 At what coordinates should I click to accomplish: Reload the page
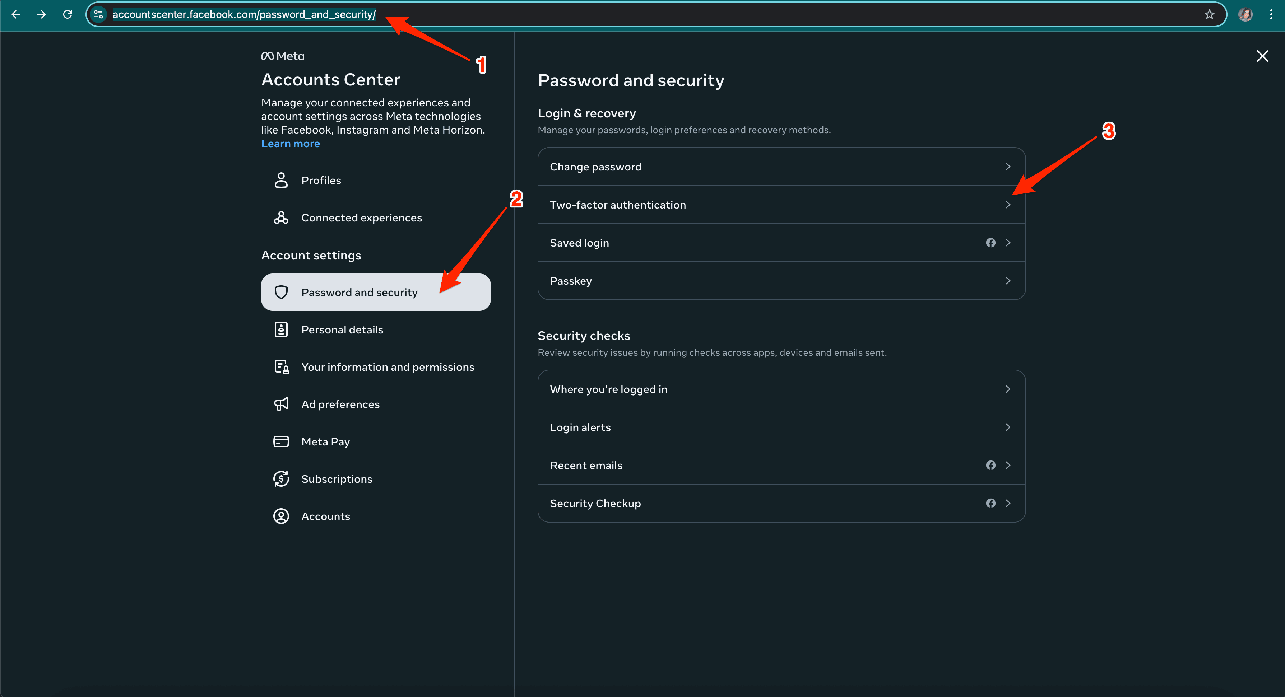(68, 14)
